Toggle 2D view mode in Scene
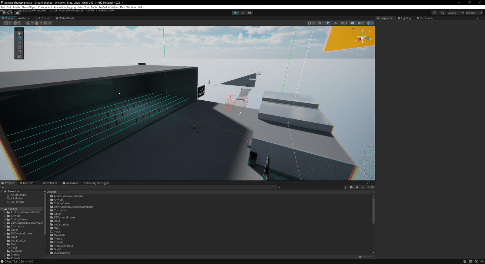Viewport: 485px width, 264px height. 320,23
